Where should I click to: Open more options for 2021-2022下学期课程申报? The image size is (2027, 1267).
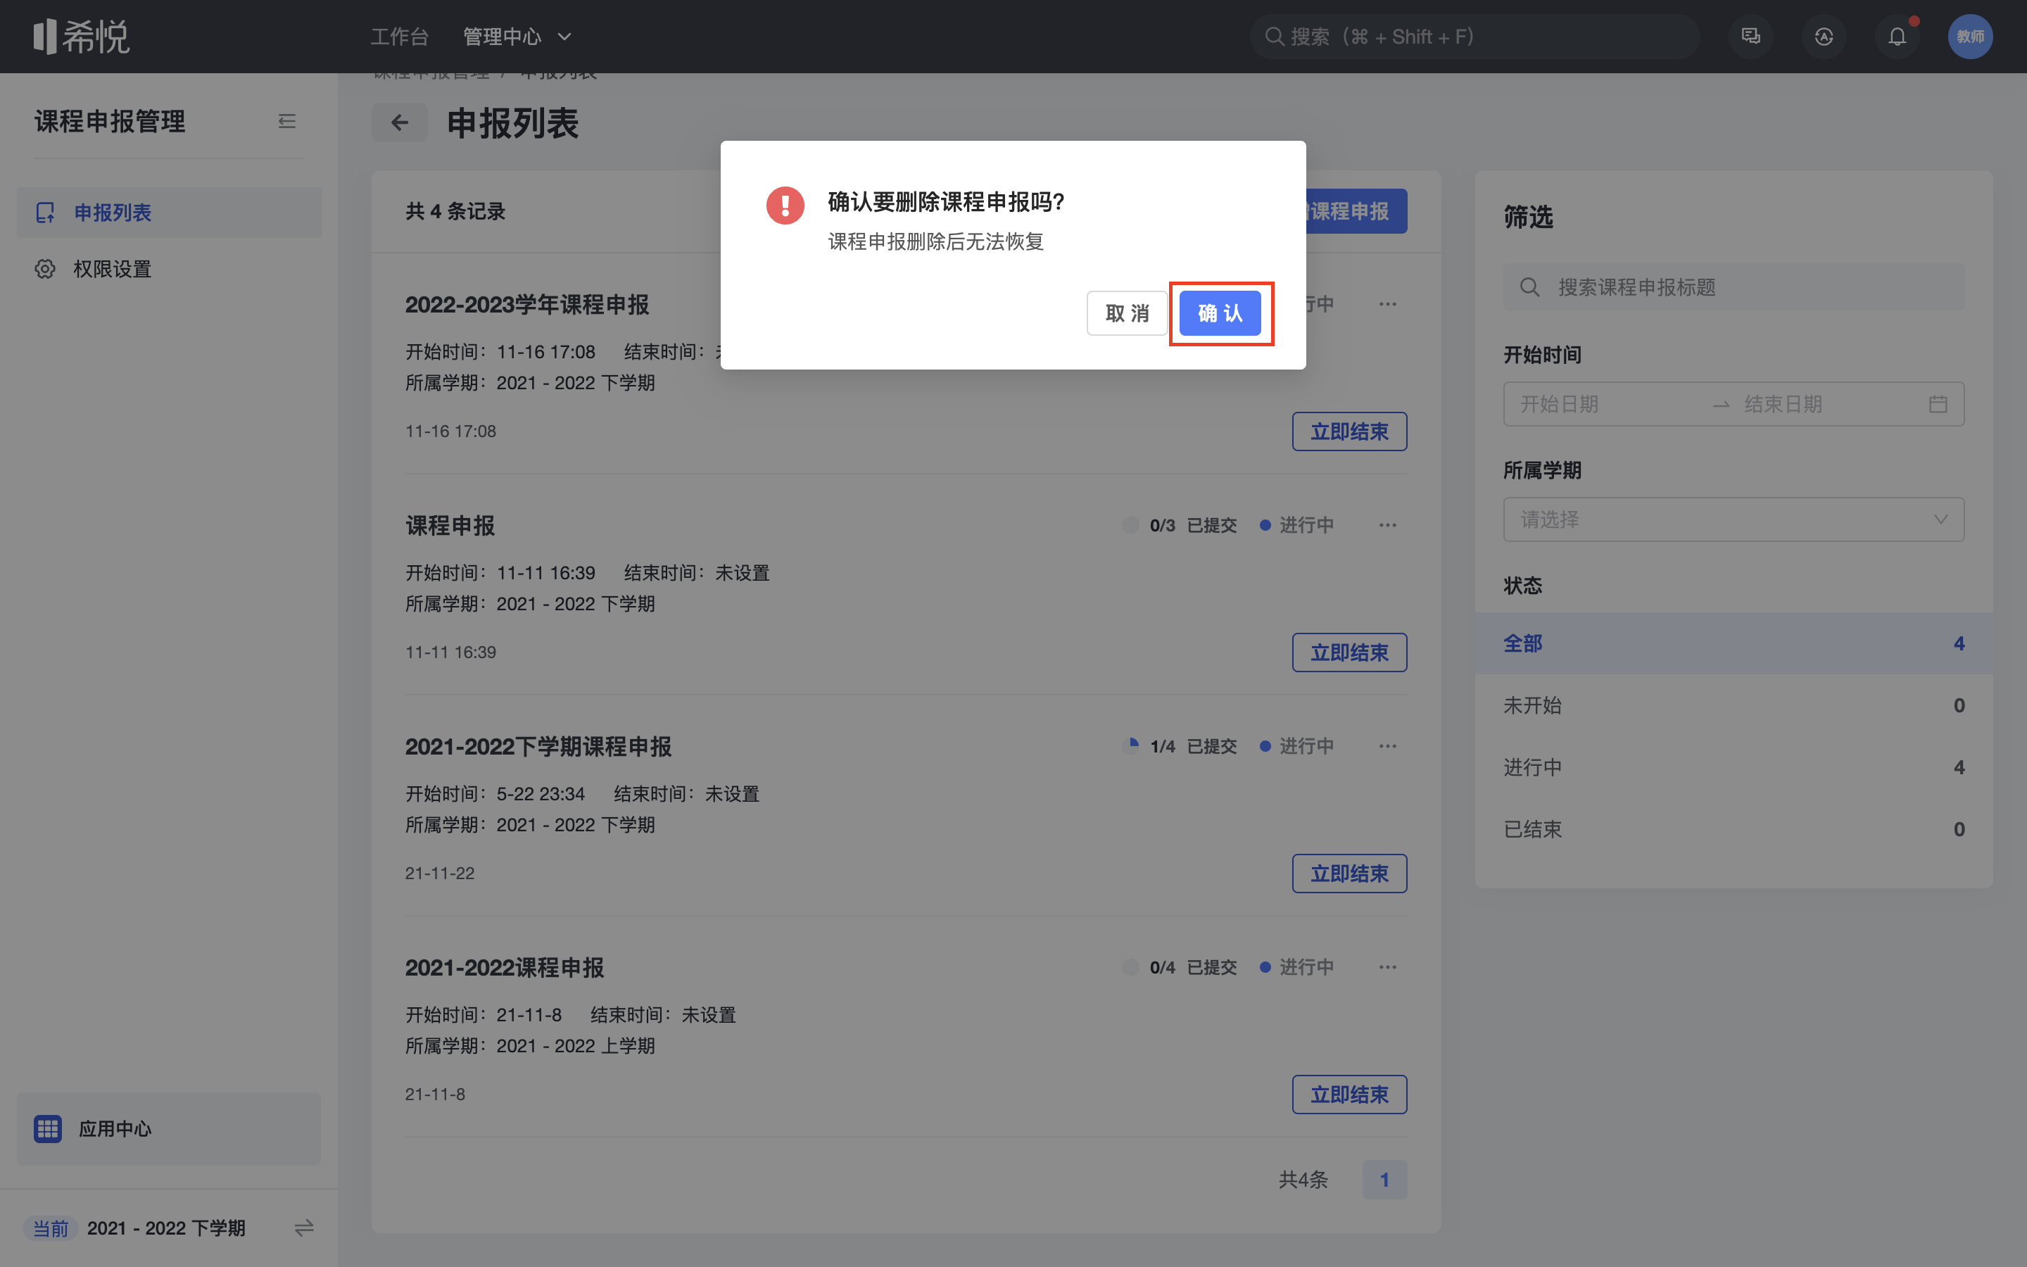click(1388, 747)
